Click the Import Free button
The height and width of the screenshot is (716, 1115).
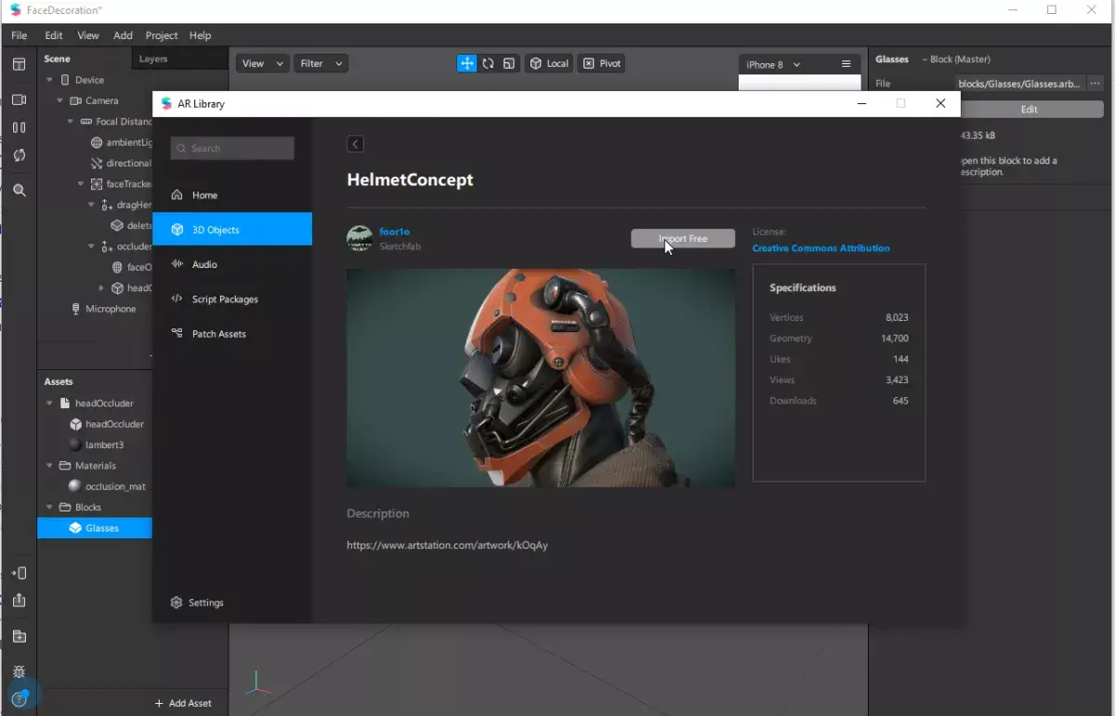(683, 239)
